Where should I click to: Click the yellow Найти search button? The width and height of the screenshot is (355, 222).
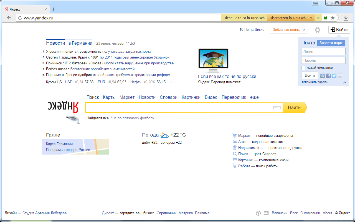(295, 108)
